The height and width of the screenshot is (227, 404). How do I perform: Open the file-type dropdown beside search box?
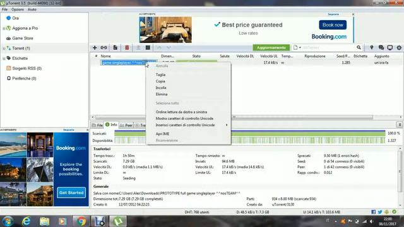click(x=297, y=48)
